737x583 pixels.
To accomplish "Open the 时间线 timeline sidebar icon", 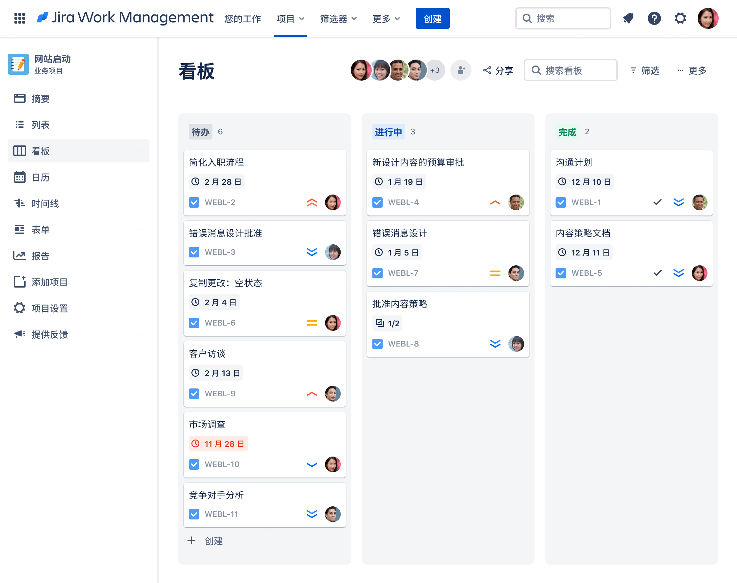I will [19, 203].
